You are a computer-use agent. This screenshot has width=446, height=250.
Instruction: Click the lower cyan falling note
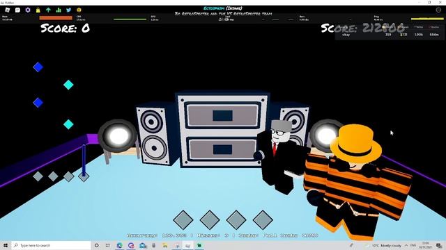click(68, 124)
